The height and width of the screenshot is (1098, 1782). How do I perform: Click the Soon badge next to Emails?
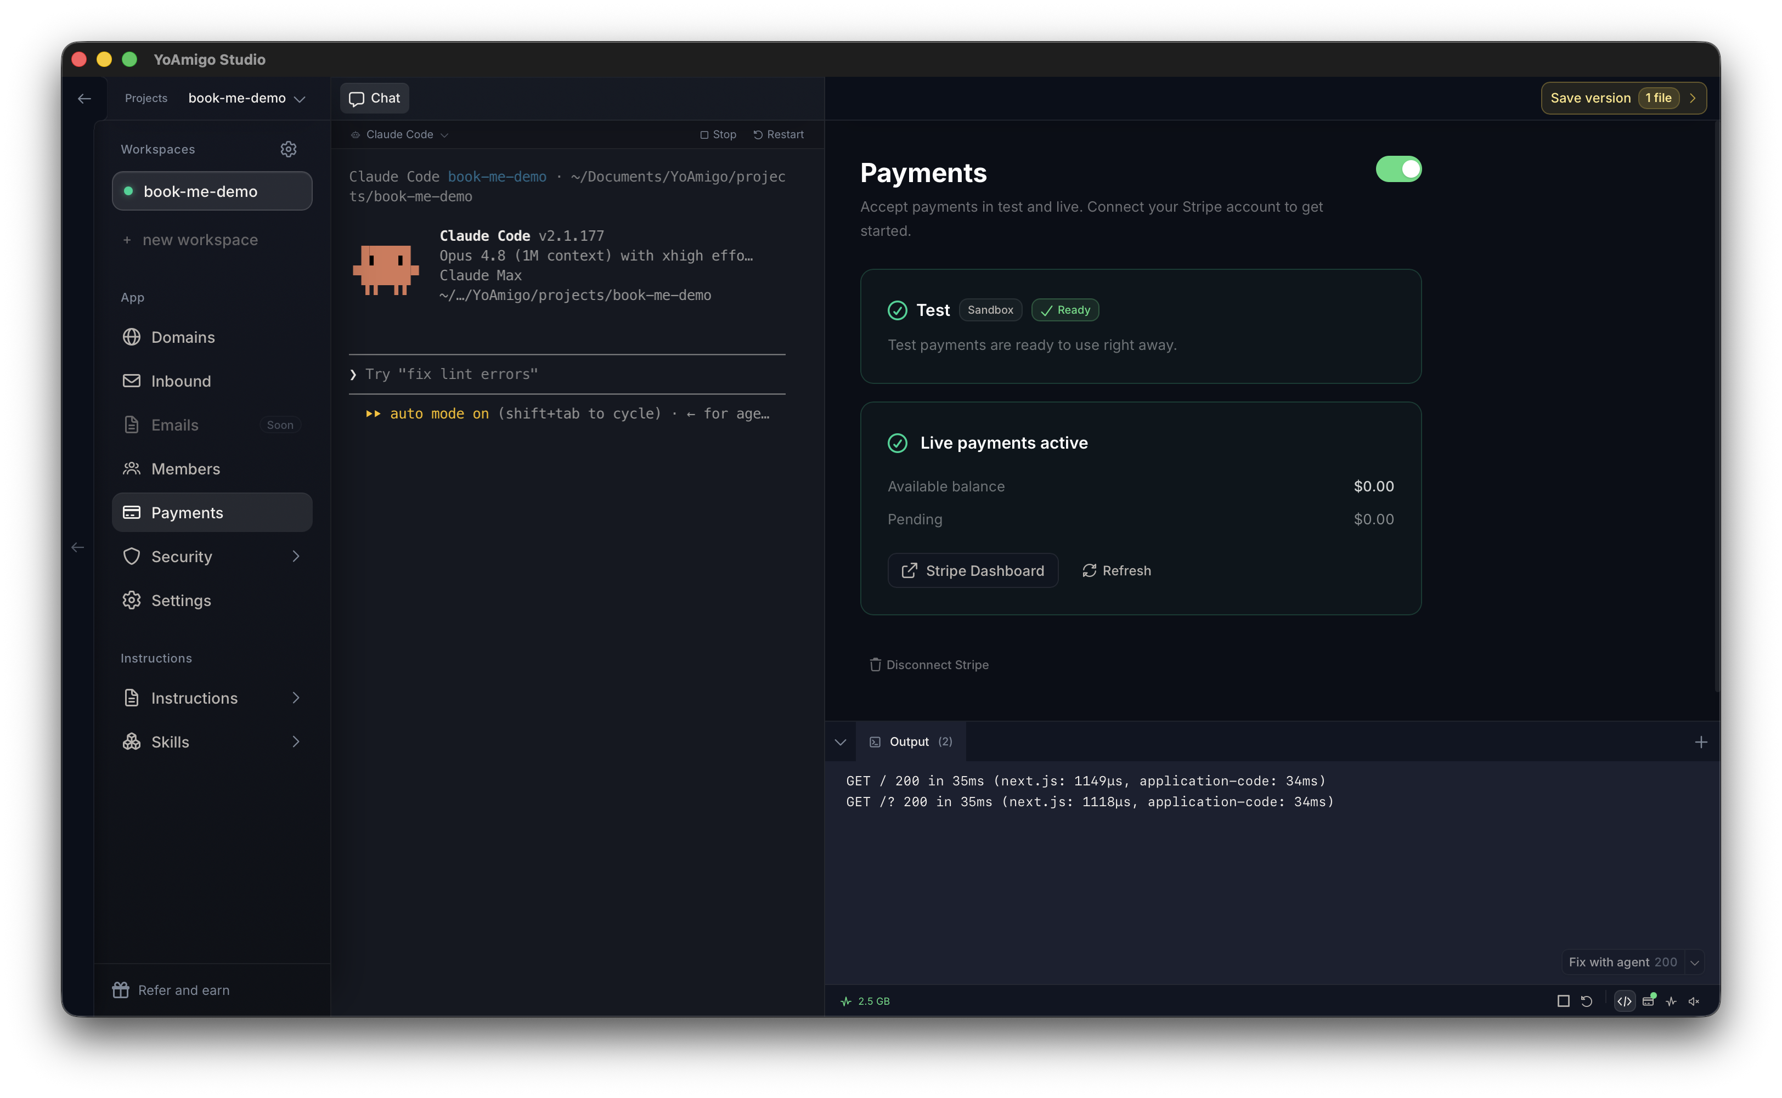click(280, 426)
